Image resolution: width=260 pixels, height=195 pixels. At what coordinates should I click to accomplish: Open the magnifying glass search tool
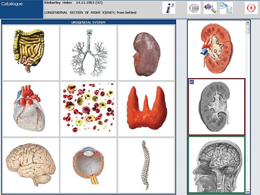click(x=210, y=8)
